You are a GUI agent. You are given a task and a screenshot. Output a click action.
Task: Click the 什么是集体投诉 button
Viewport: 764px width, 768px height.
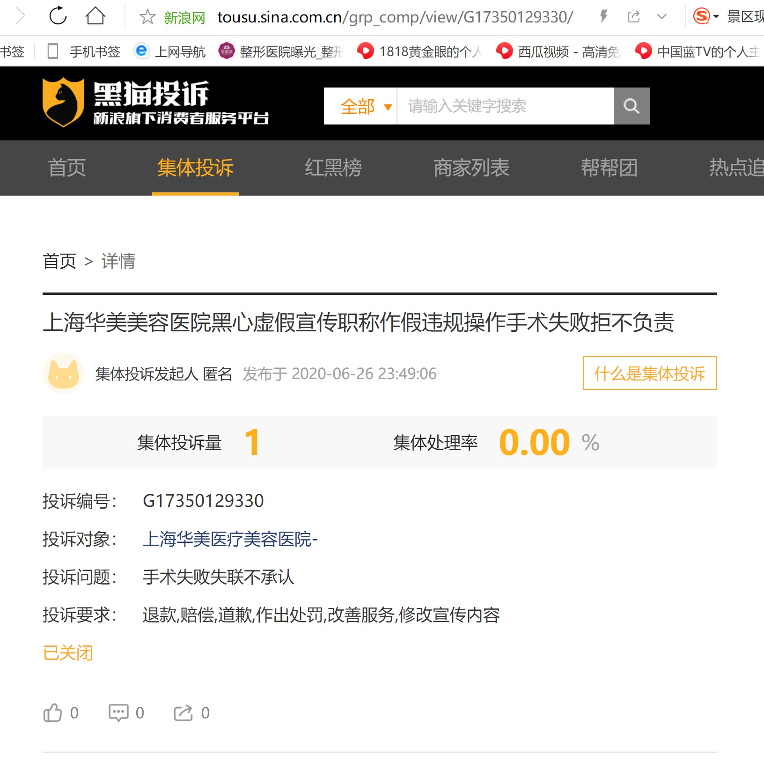pyautogui.click(x=649, y=373)
